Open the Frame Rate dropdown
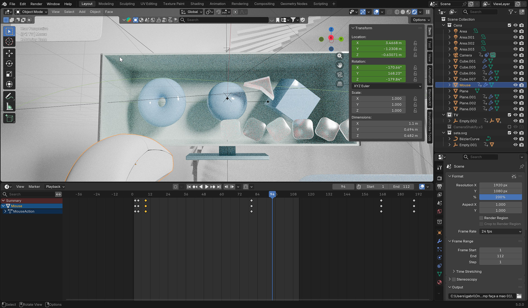The width and height of the screenshot is (528, 308). point(501,231)
